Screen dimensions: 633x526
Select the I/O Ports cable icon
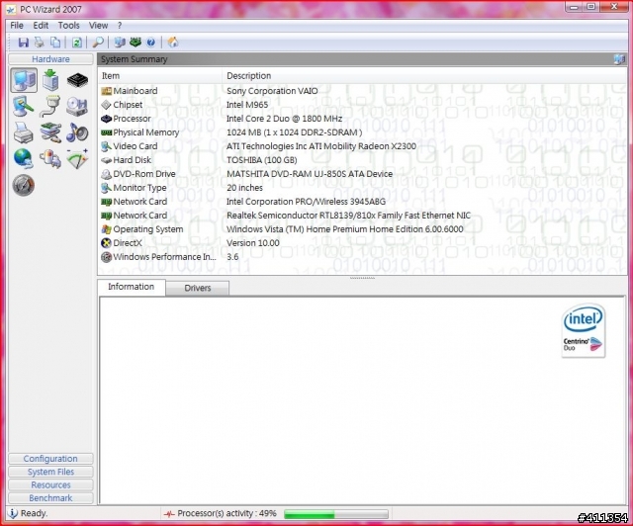(50, 107)
